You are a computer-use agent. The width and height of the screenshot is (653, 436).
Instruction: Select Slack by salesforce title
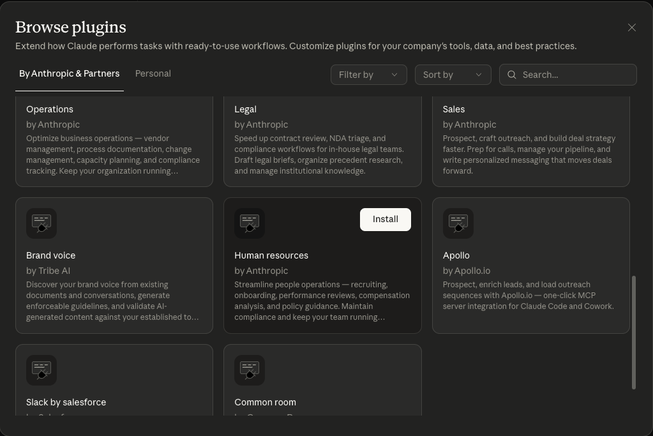[66, 402]
